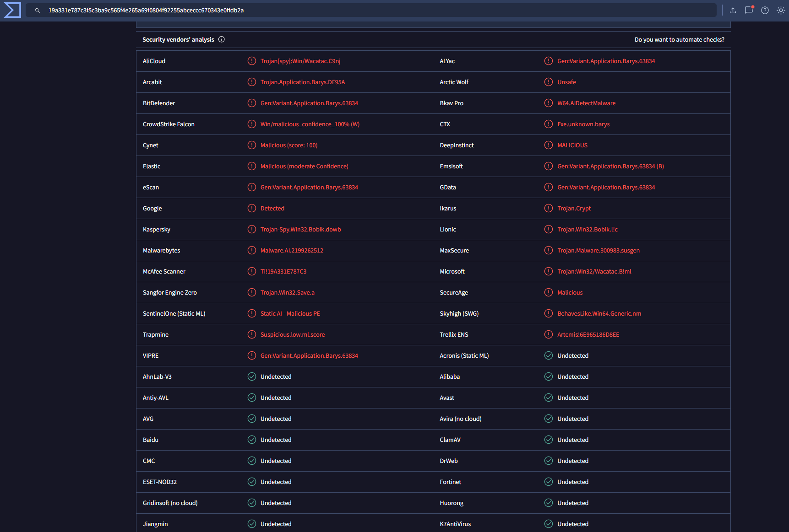
Task: Select 'Malicious (score: 100)' Cynet result
Action: coord(289,145)
